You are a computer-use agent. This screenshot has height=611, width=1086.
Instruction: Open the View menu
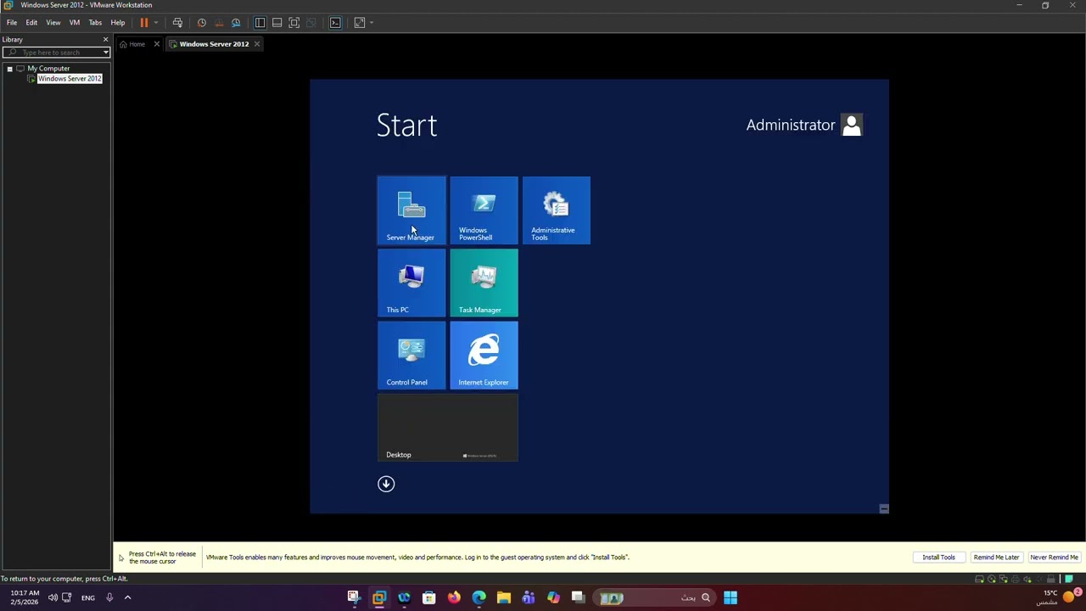click(x=53, y=23)
